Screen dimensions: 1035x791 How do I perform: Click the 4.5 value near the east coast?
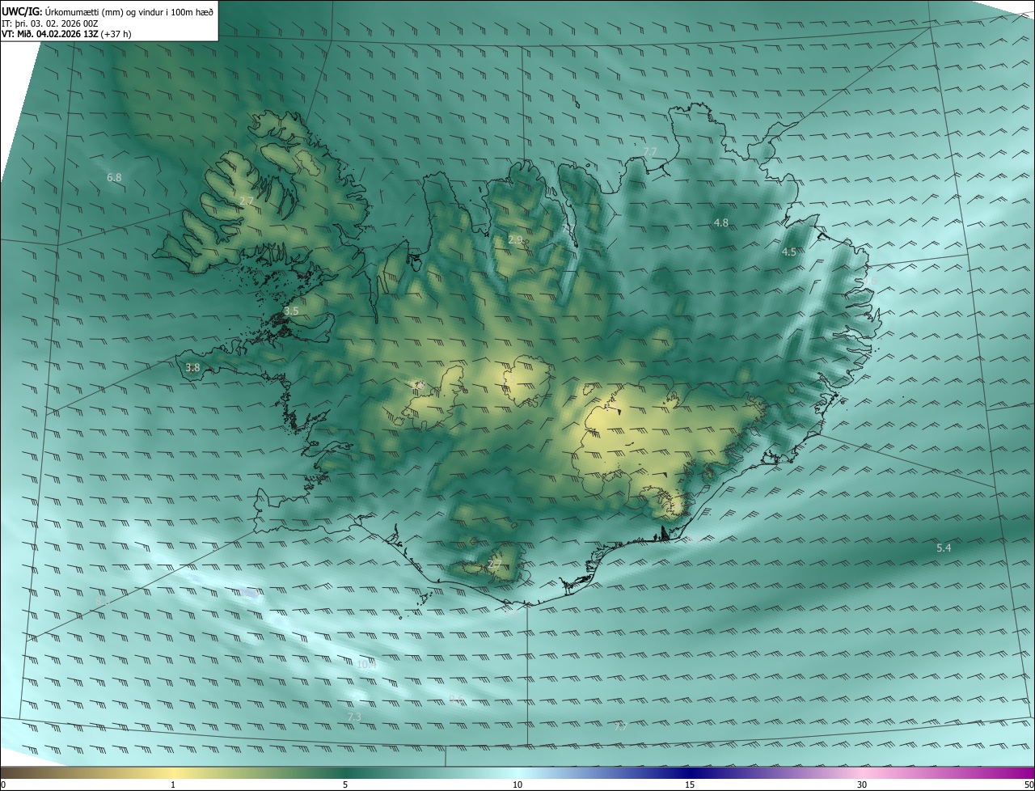coord(789,252)
